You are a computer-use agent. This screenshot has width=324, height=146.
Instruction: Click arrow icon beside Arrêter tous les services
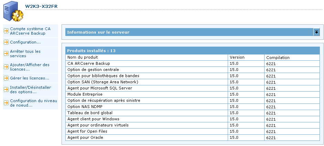6,53
